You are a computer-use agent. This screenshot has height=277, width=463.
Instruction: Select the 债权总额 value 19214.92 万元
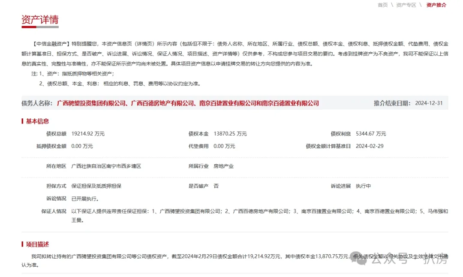click(88, 134)
